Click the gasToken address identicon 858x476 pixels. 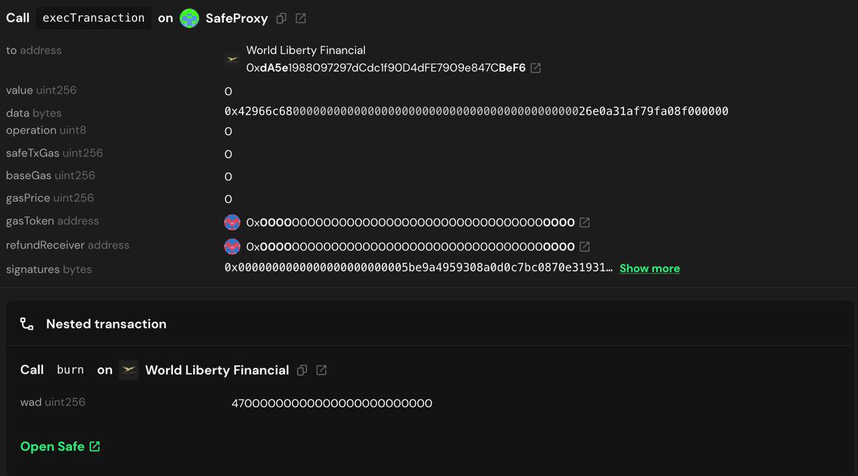(232, 222)
